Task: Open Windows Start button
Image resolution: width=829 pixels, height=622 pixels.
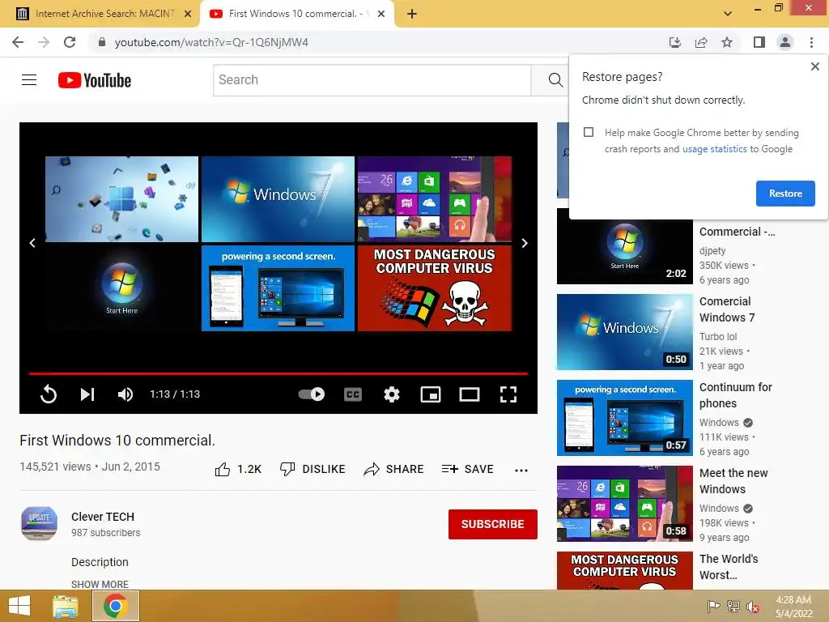Action: (19, 606)
